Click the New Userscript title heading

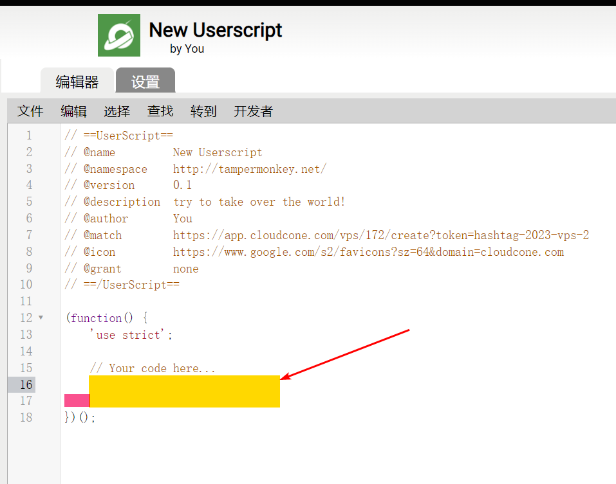215,30
